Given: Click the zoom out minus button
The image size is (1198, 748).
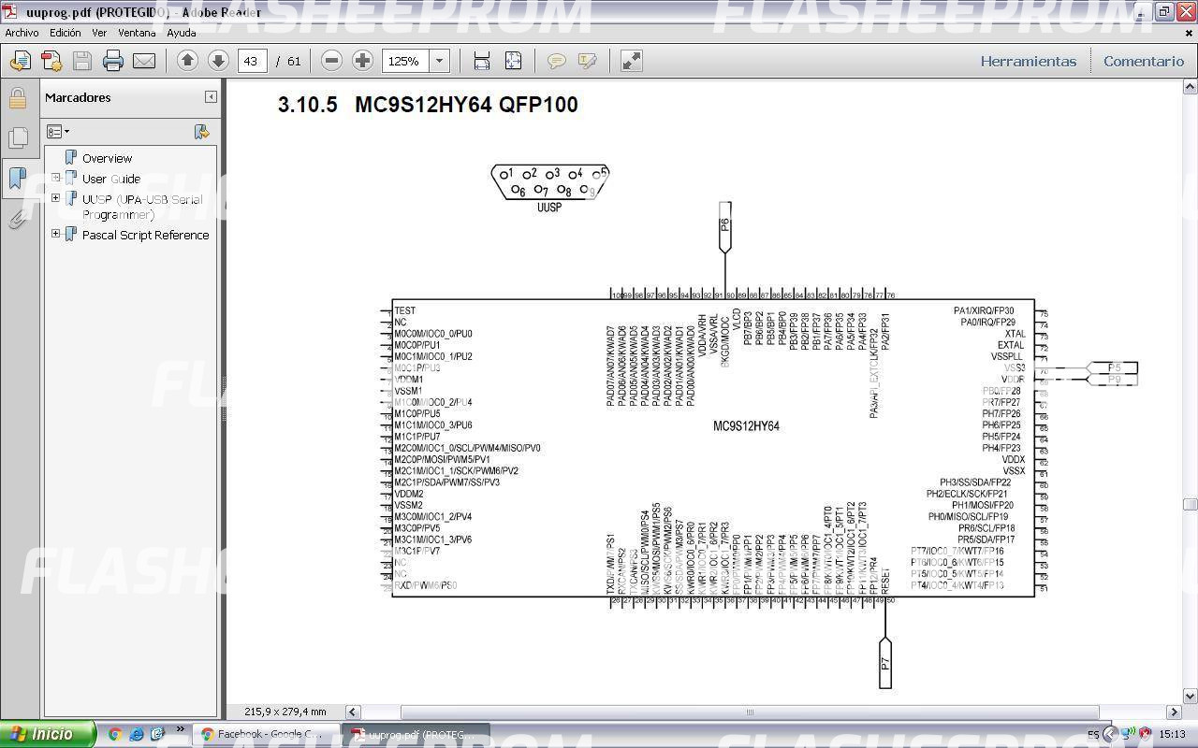Looking at the screenshot, I should (331, 61).
